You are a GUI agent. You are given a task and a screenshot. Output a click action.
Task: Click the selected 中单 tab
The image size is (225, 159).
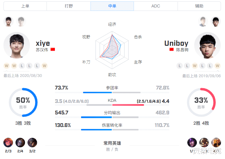[x=112, y=6]
